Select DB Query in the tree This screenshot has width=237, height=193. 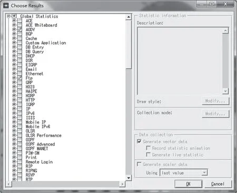[35, 51]
